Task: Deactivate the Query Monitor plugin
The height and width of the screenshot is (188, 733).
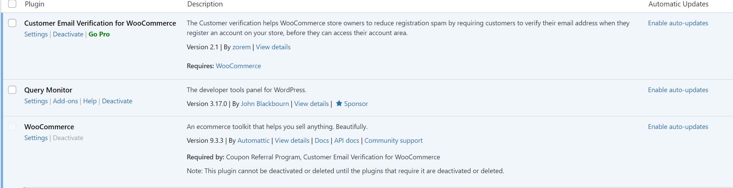Action: pos(117,101)
